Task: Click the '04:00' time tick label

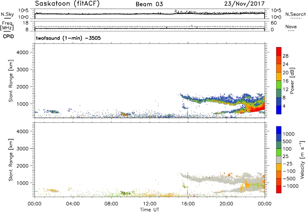Action: point(73,204)
